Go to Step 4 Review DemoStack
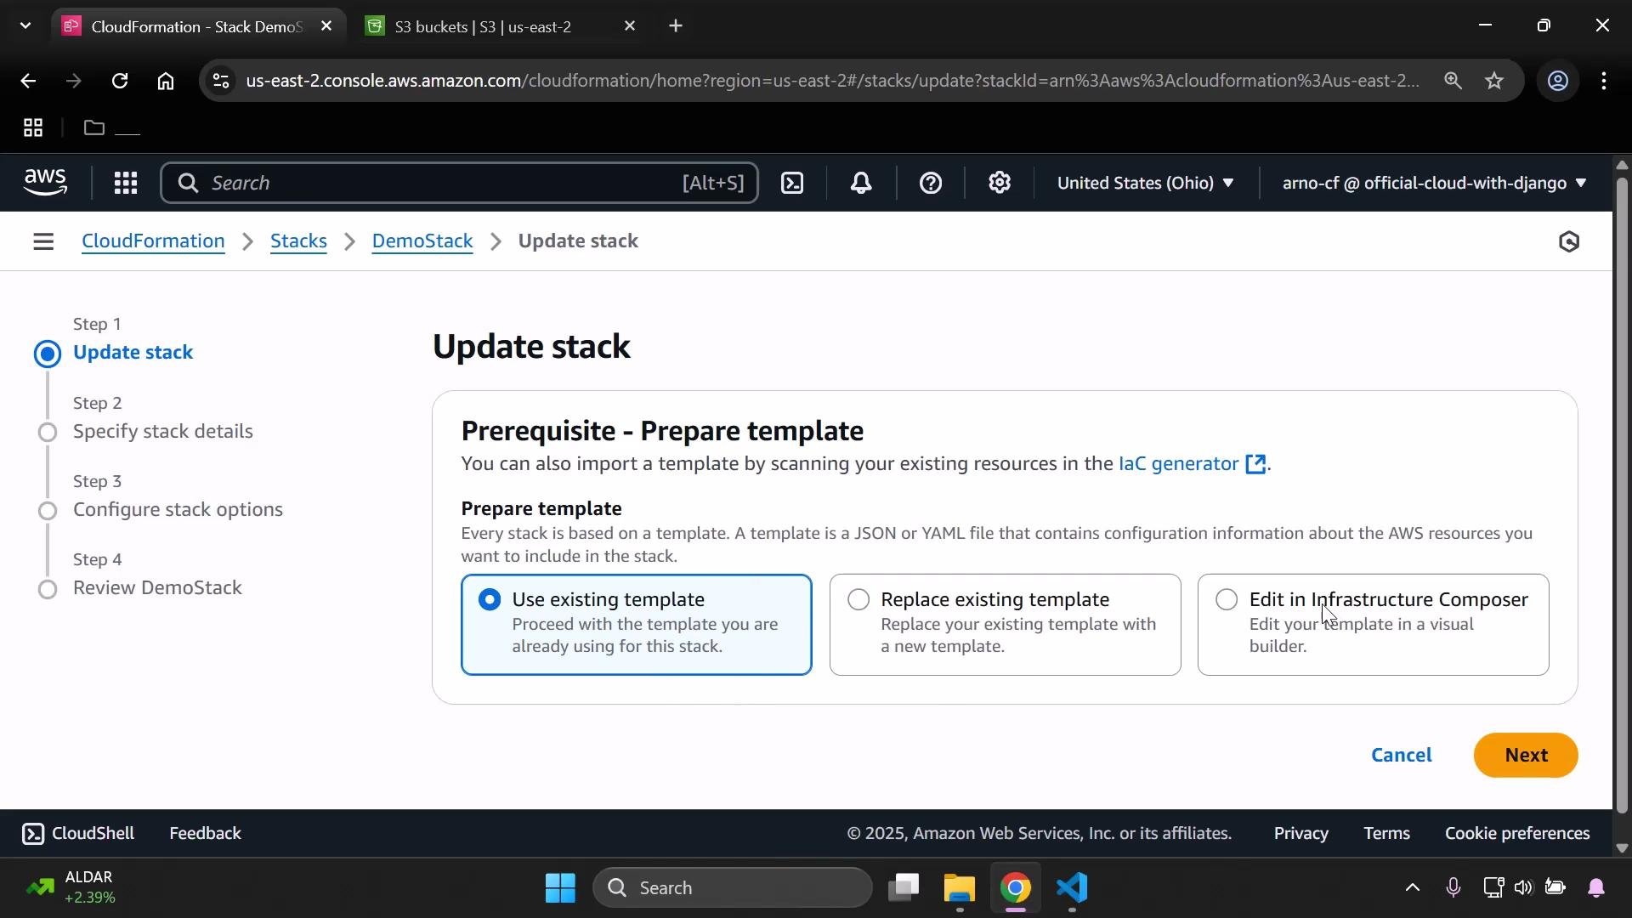This screenshot has width=1632, height=918. (x=157, y=588)
